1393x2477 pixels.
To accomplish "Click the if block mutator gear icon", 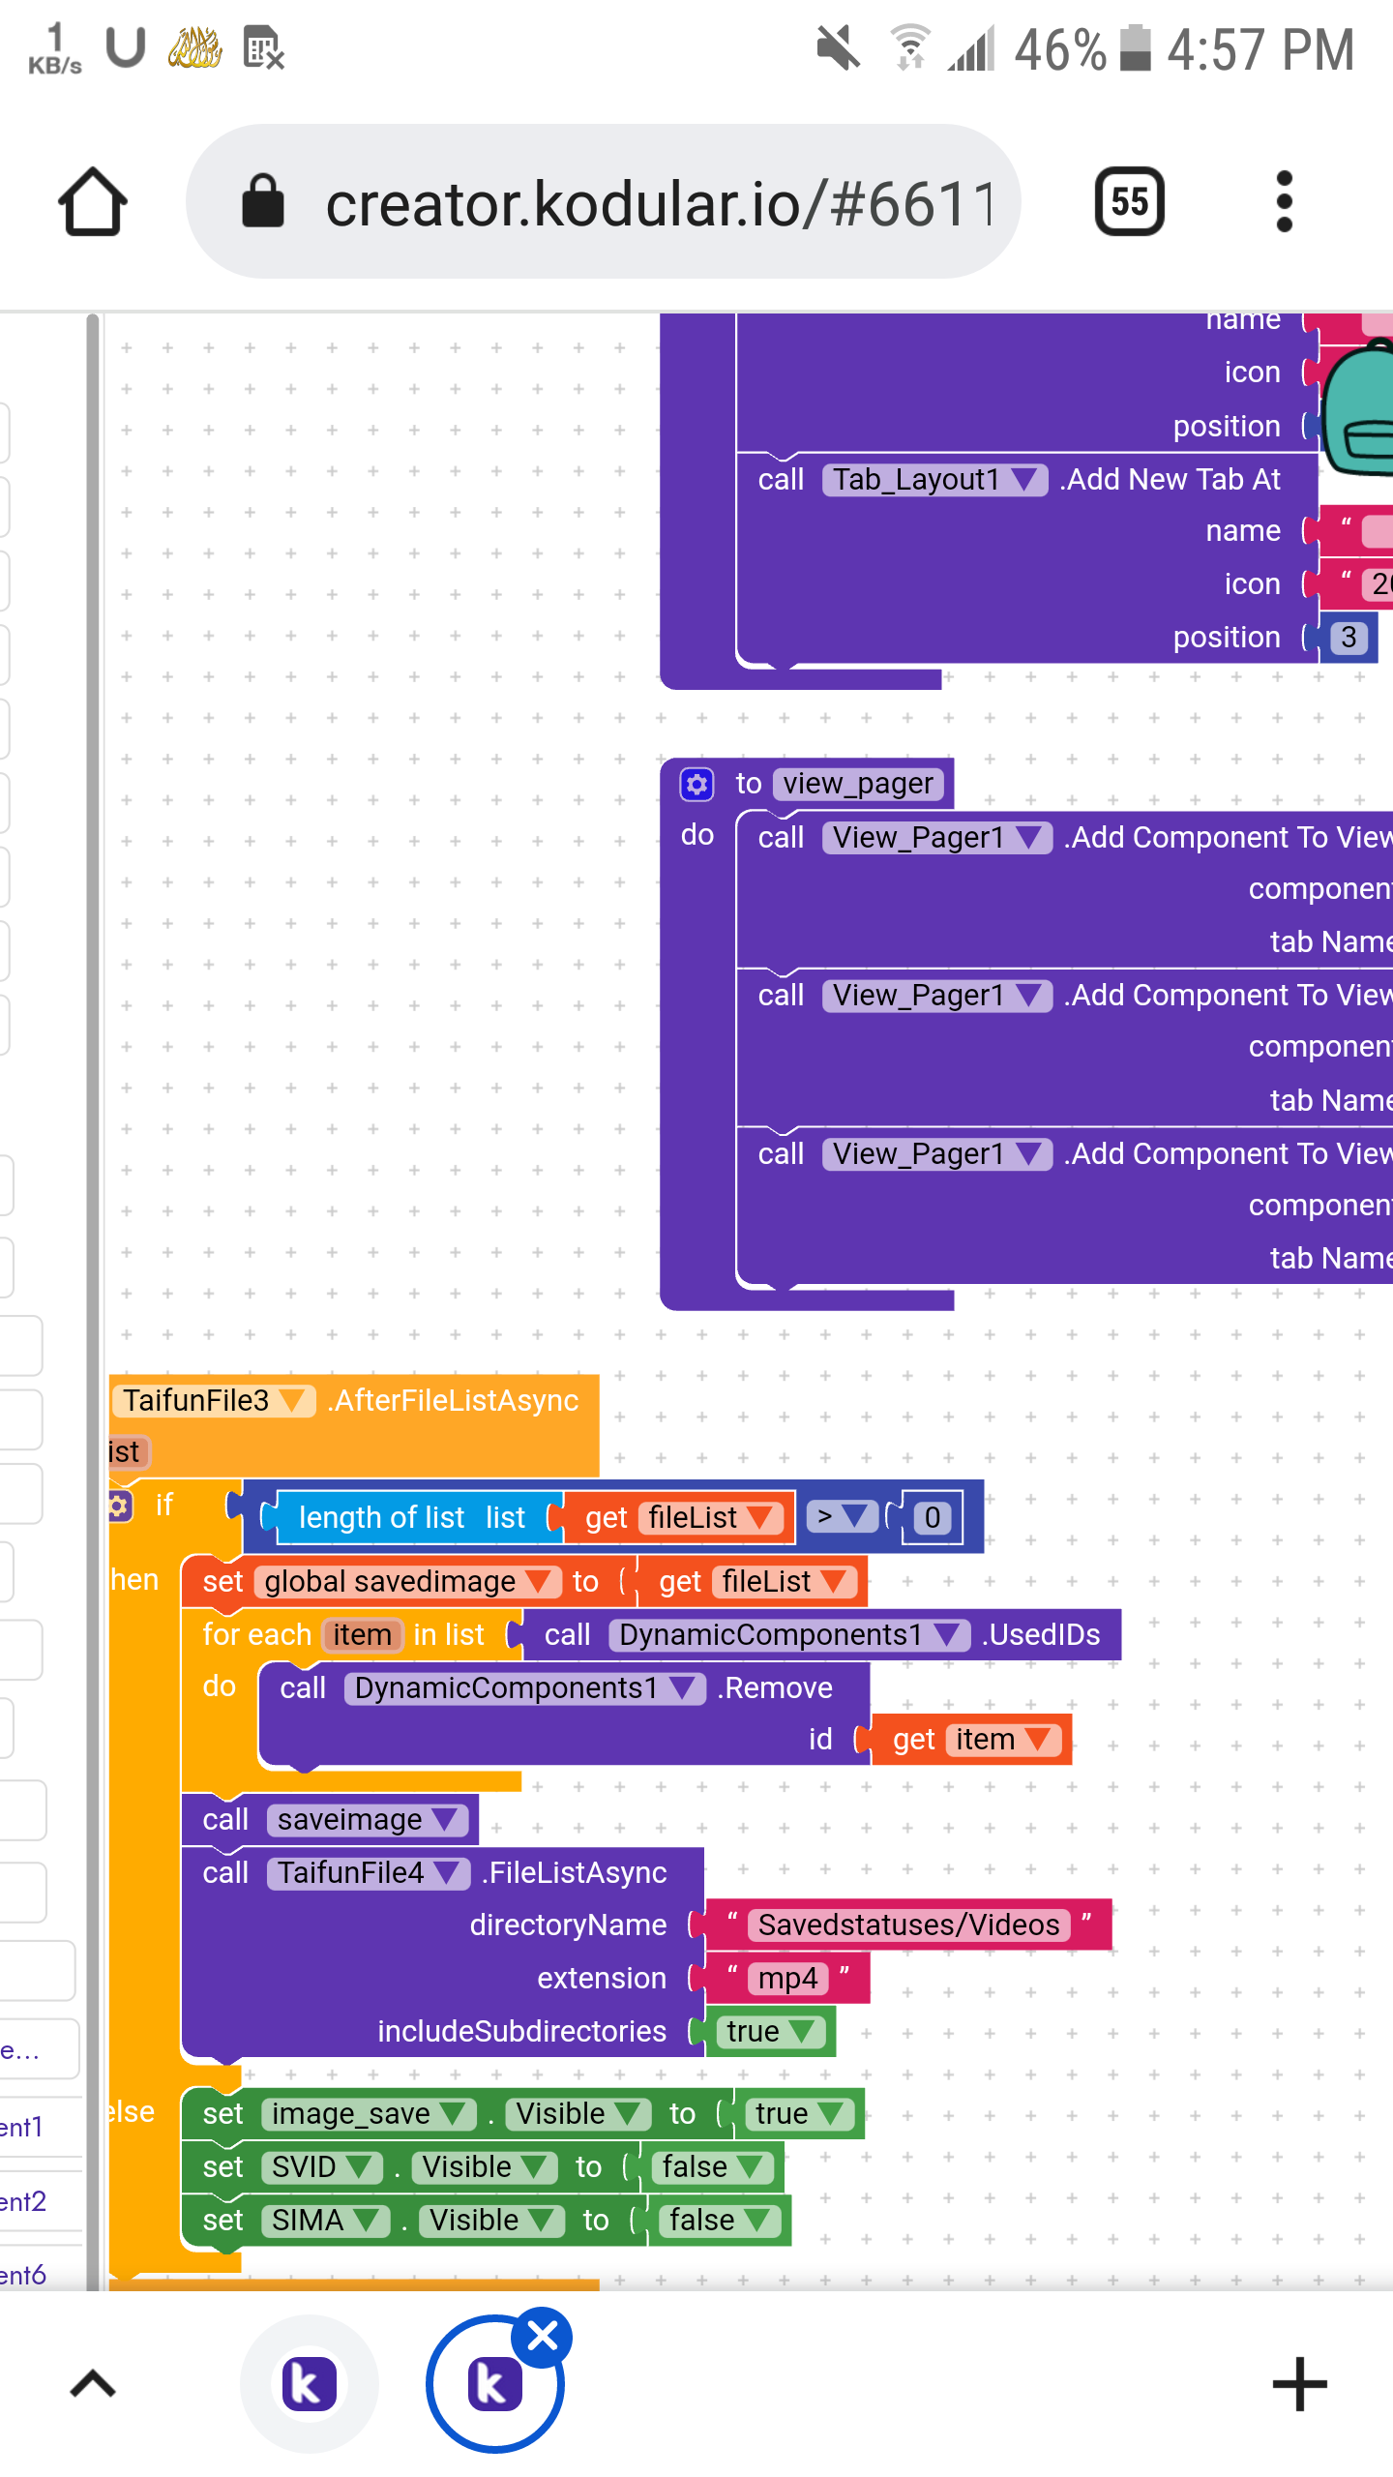I will 119,1506.
